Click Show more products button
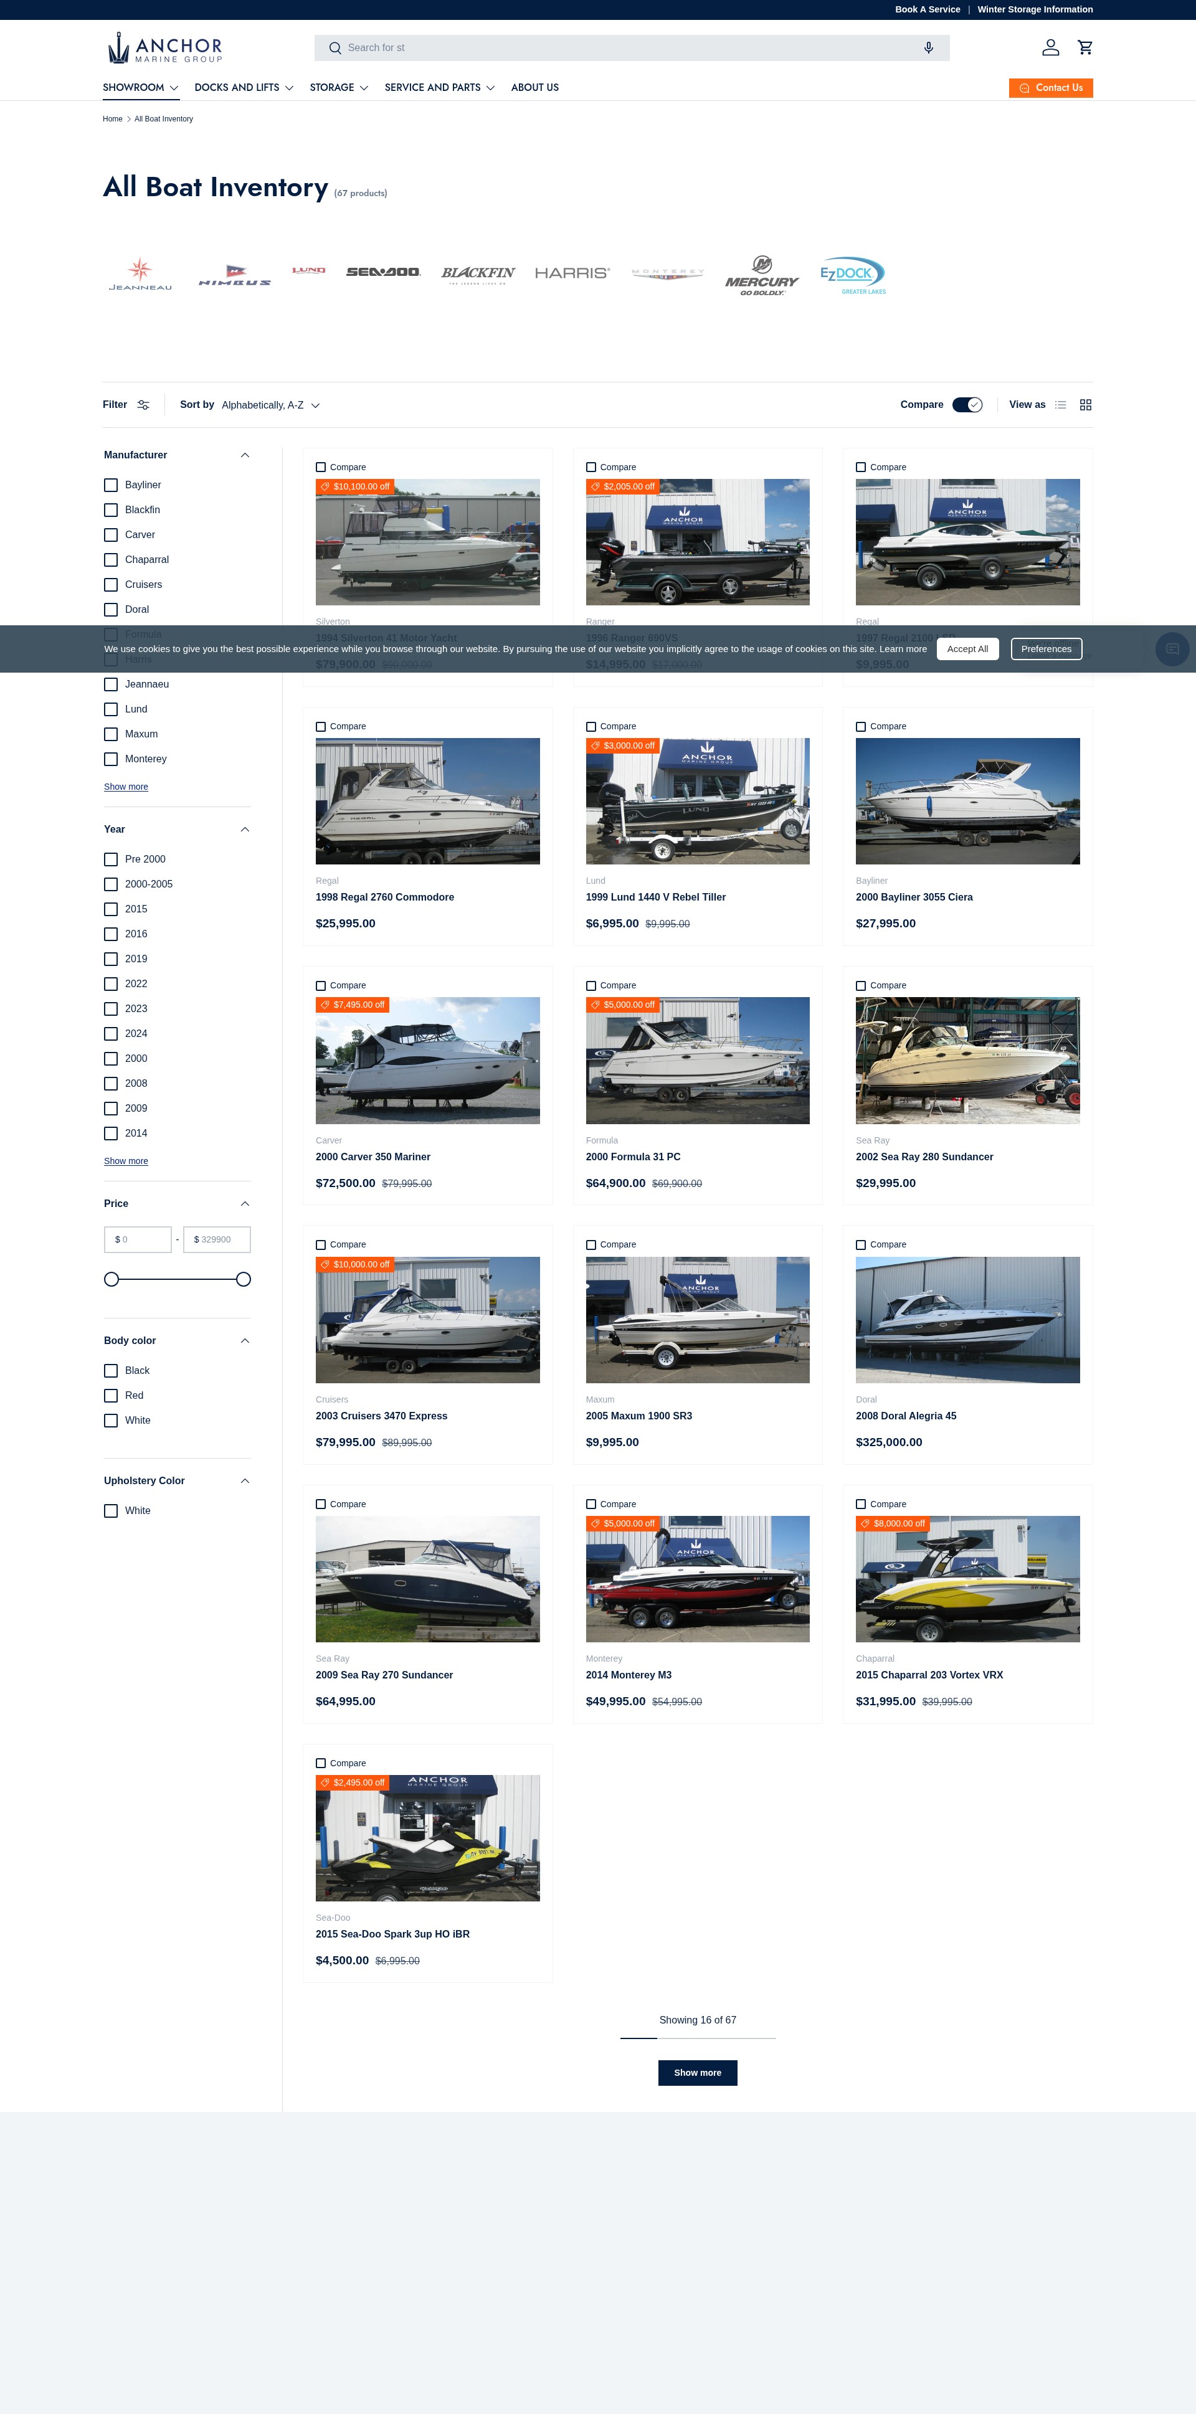Image resolution: width=1196 pixels, height=2414 pixels. coord(697,2073)
